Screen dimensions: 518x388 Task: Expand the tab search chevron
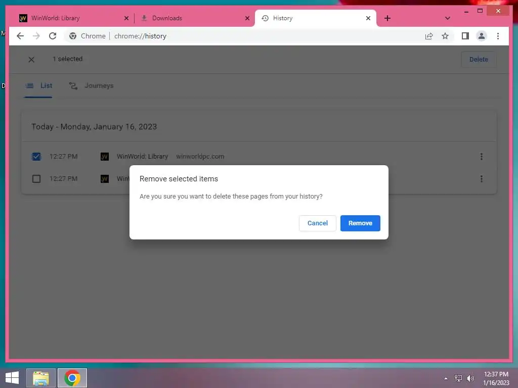(x=447, y=19)
